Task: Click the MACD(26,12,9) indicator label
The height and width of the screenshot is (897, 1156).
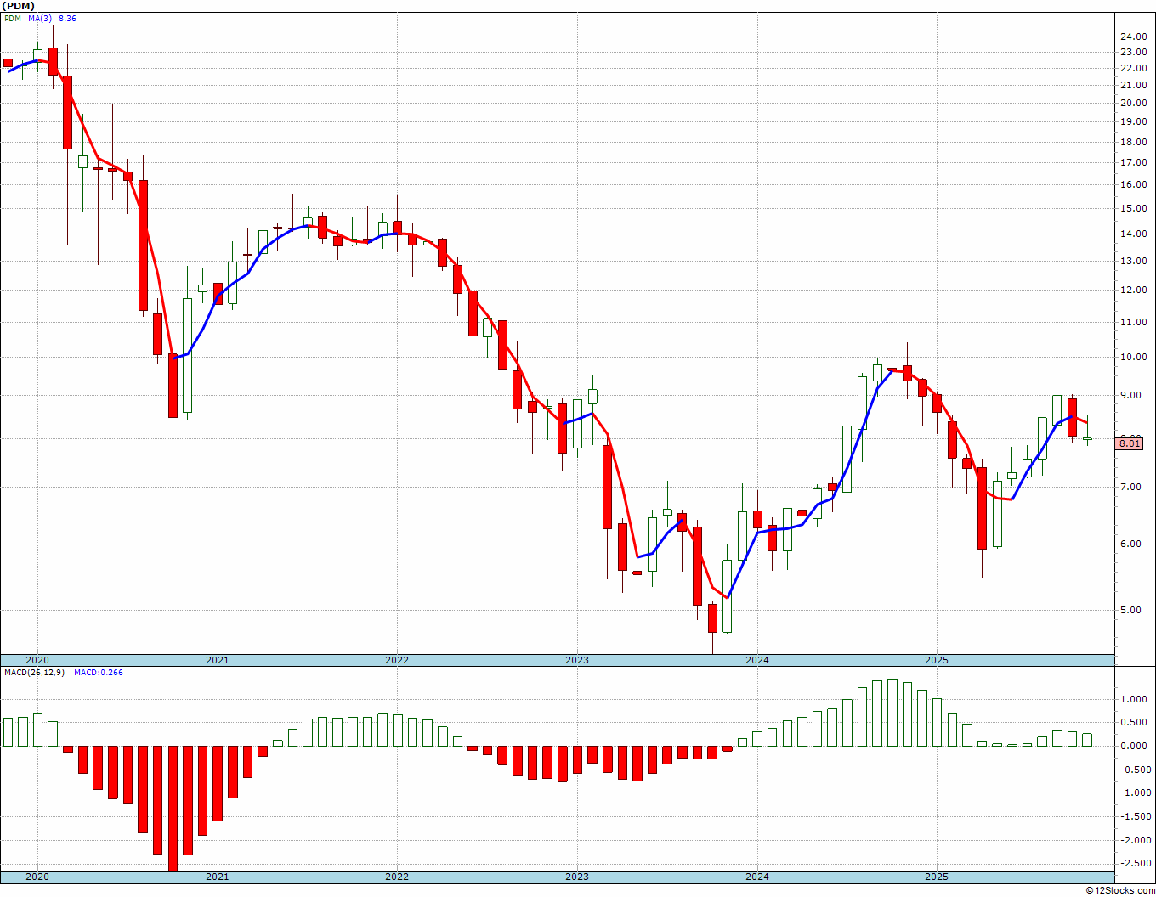Action: coord(35,673)
